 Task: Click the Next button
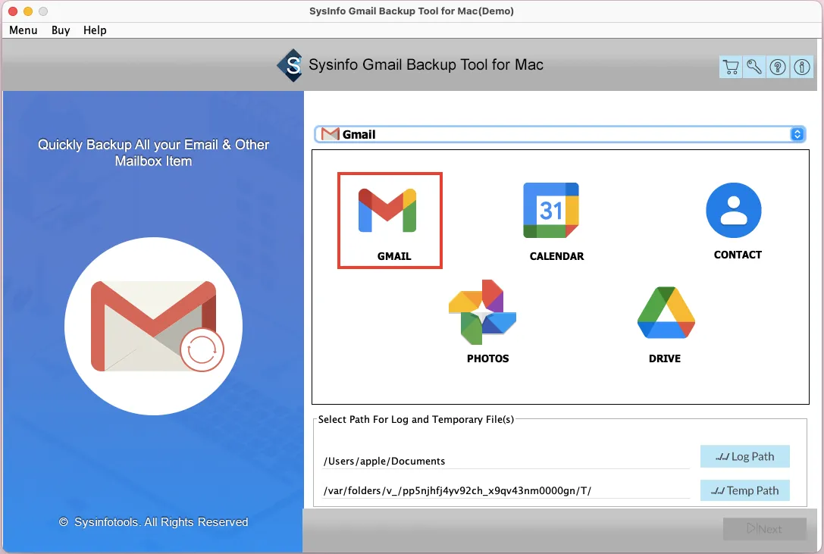tap(765, 529)
